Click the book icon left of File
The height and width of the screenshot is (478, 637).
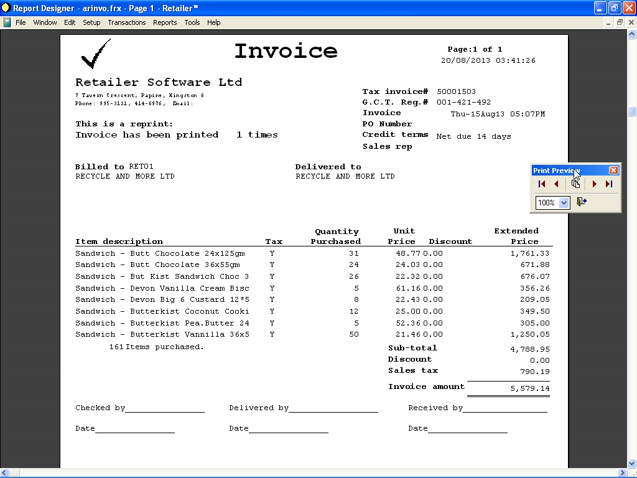pos(7,22)
